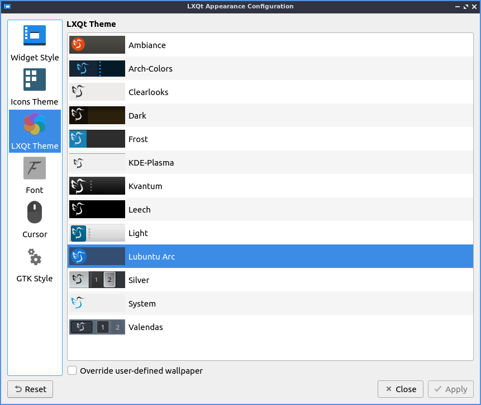Click the LXQt Theme colorful icon
This screenshot has height=405, width=481.
(x=35, y=124)
